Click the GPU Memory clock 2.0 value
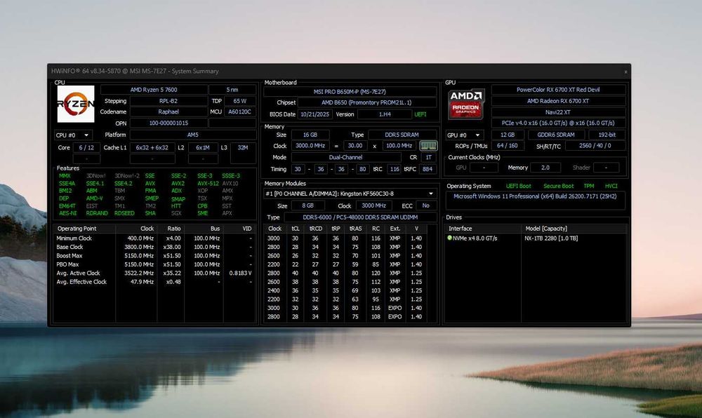This screenshot has height=418, width=702. [545, 168]
